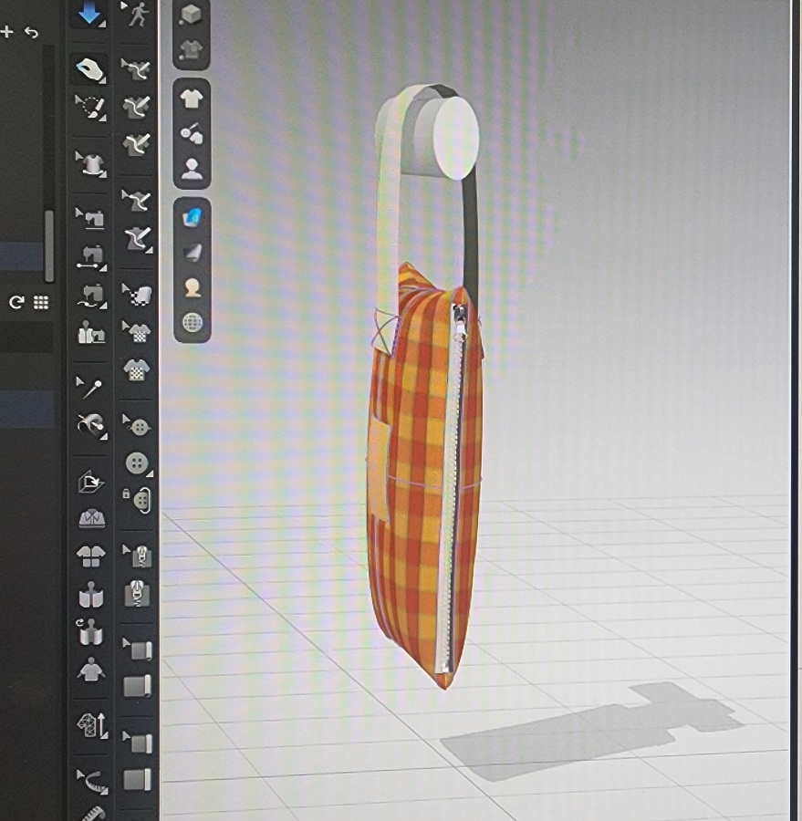
Task: Click the Fold Arrangement tool icon
Action: [x=91, y=483]
